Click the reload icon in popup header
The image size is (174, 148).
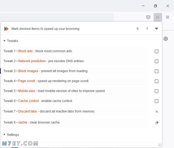coord(138,29)
